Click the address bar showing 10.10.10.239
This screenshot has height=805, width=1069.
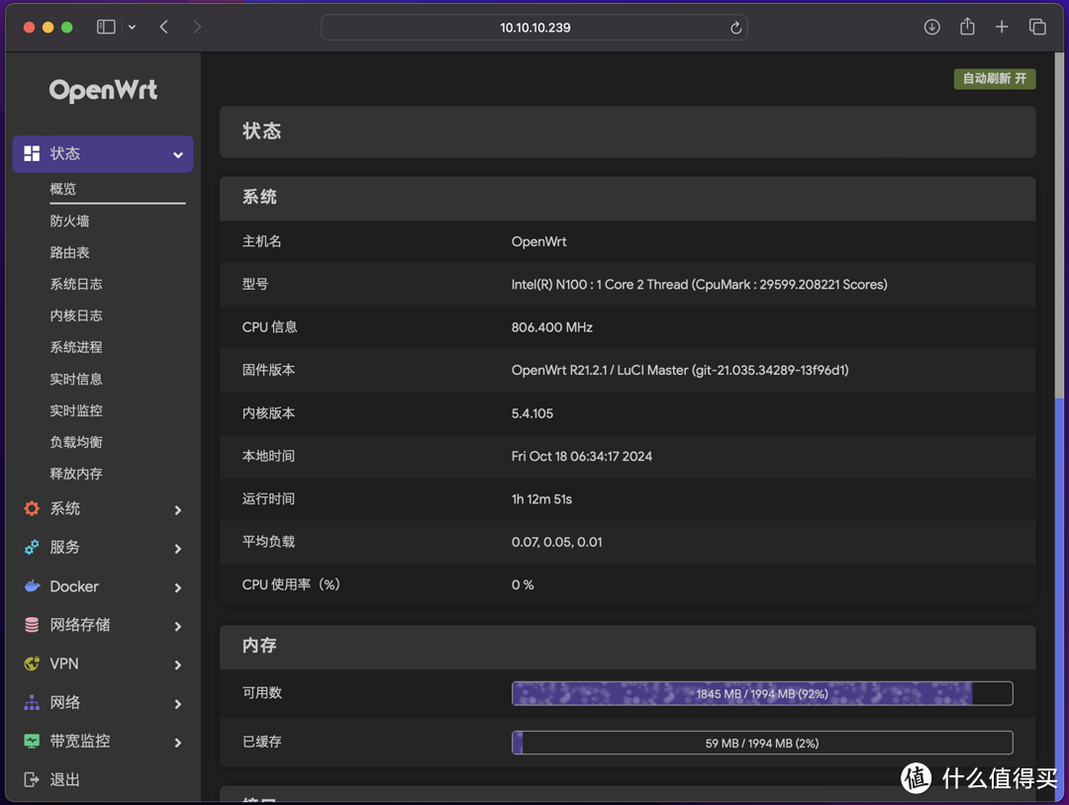(x=534, y=28)
